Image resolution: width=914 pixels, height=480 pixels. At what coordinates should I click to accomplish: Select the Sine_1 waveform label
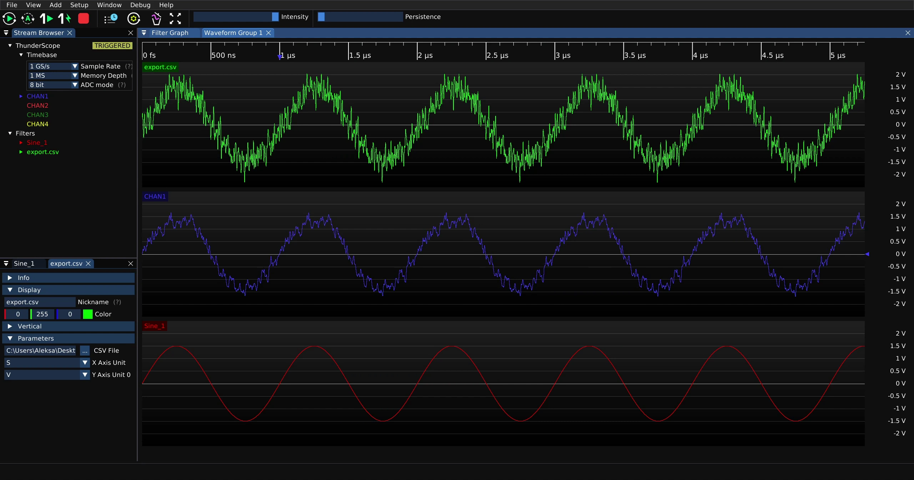click(154, 326)
